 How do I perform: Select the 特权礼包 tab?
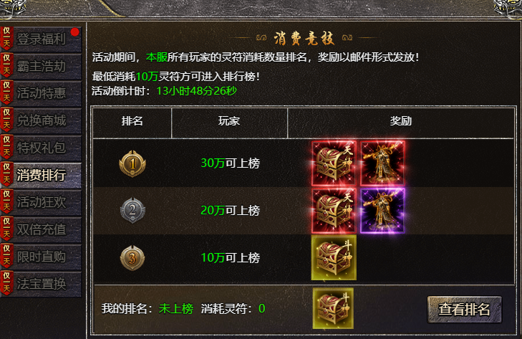(41, 148)
